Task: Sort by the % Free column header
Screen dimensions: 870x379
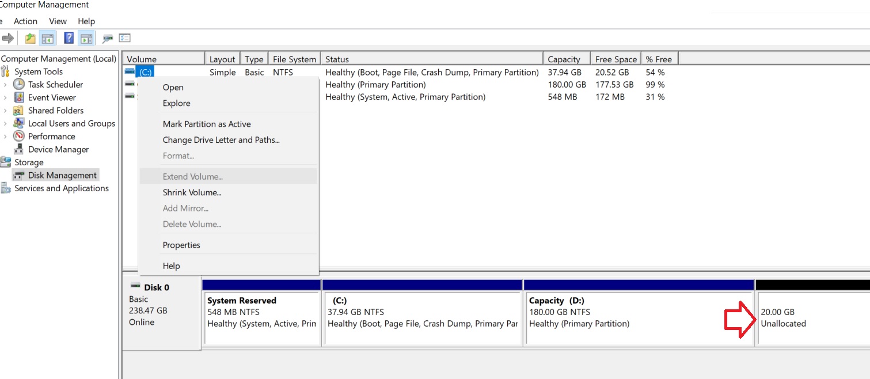Action: 659,59
